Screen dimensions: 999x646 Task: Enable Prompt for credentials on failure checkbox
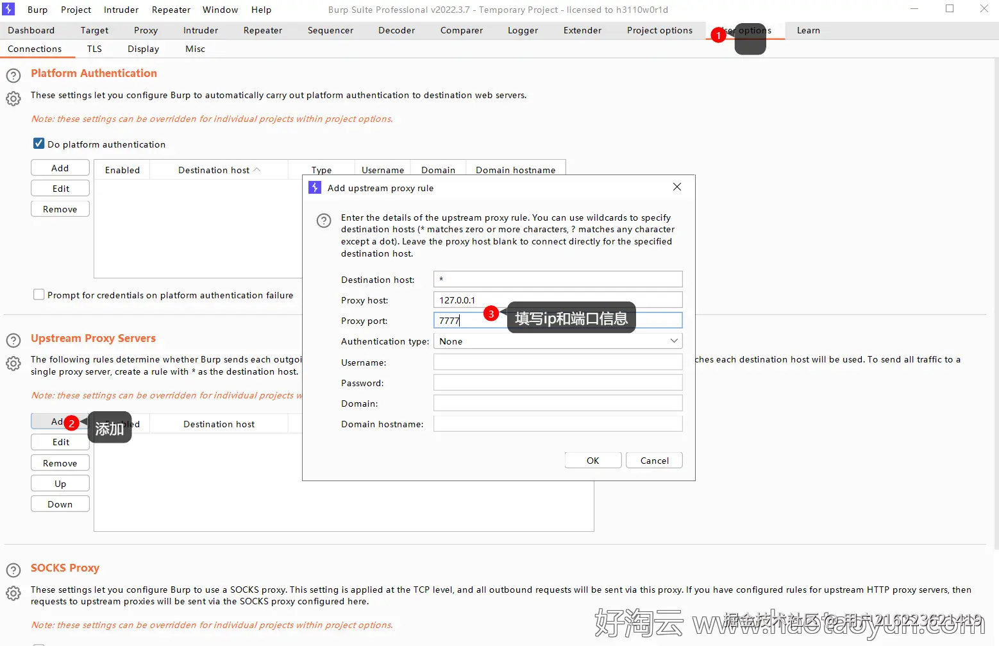39,294
